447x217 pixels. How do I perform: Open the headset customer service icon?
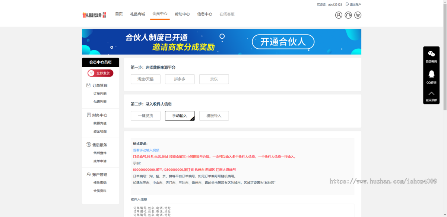348,15
